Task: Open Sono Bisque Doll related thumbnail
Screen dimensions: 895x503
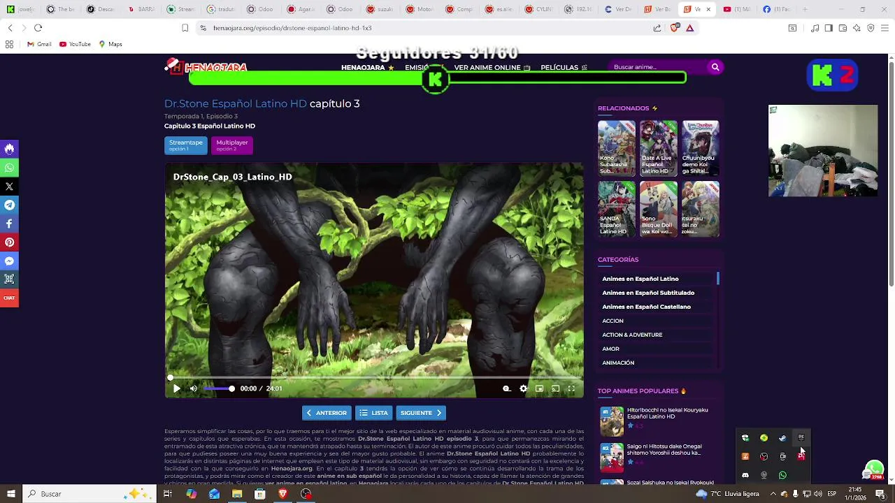Action: click(x=658, y=209)
